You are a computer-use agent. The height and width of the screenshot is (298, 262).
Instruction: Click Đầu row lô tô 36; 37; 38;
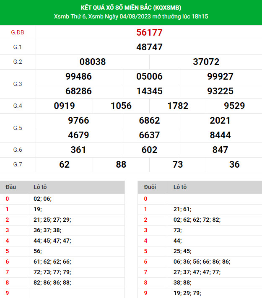[47, 230]
